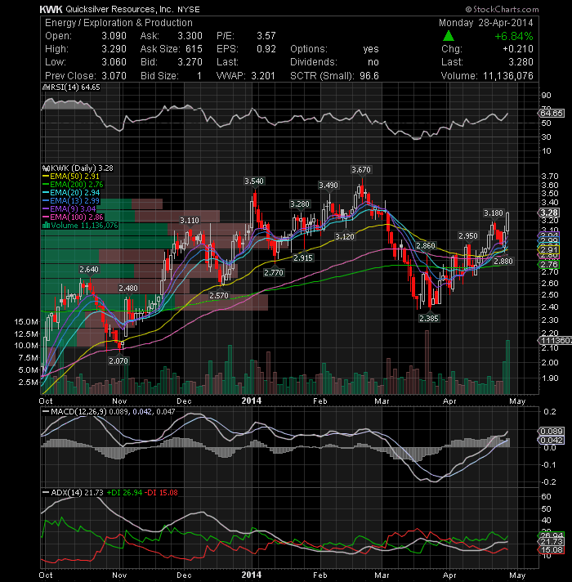Click the 2014 label on price chart axis
Image resolution: width=572 pixels, height=582 pixels.
[x=252, y=401]
